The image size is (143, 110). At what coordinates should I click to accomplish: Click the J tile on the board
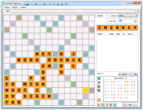click(x=73, y=54)
